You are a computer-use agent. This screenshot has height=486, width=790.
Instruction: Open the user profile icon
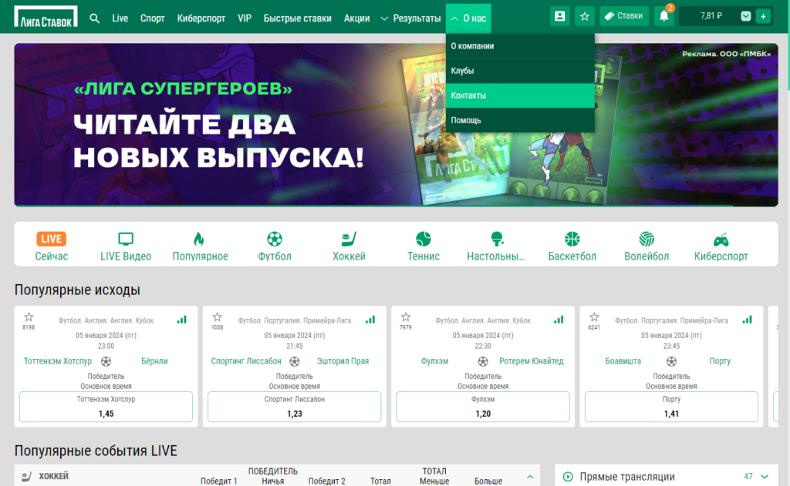(560, 16)
